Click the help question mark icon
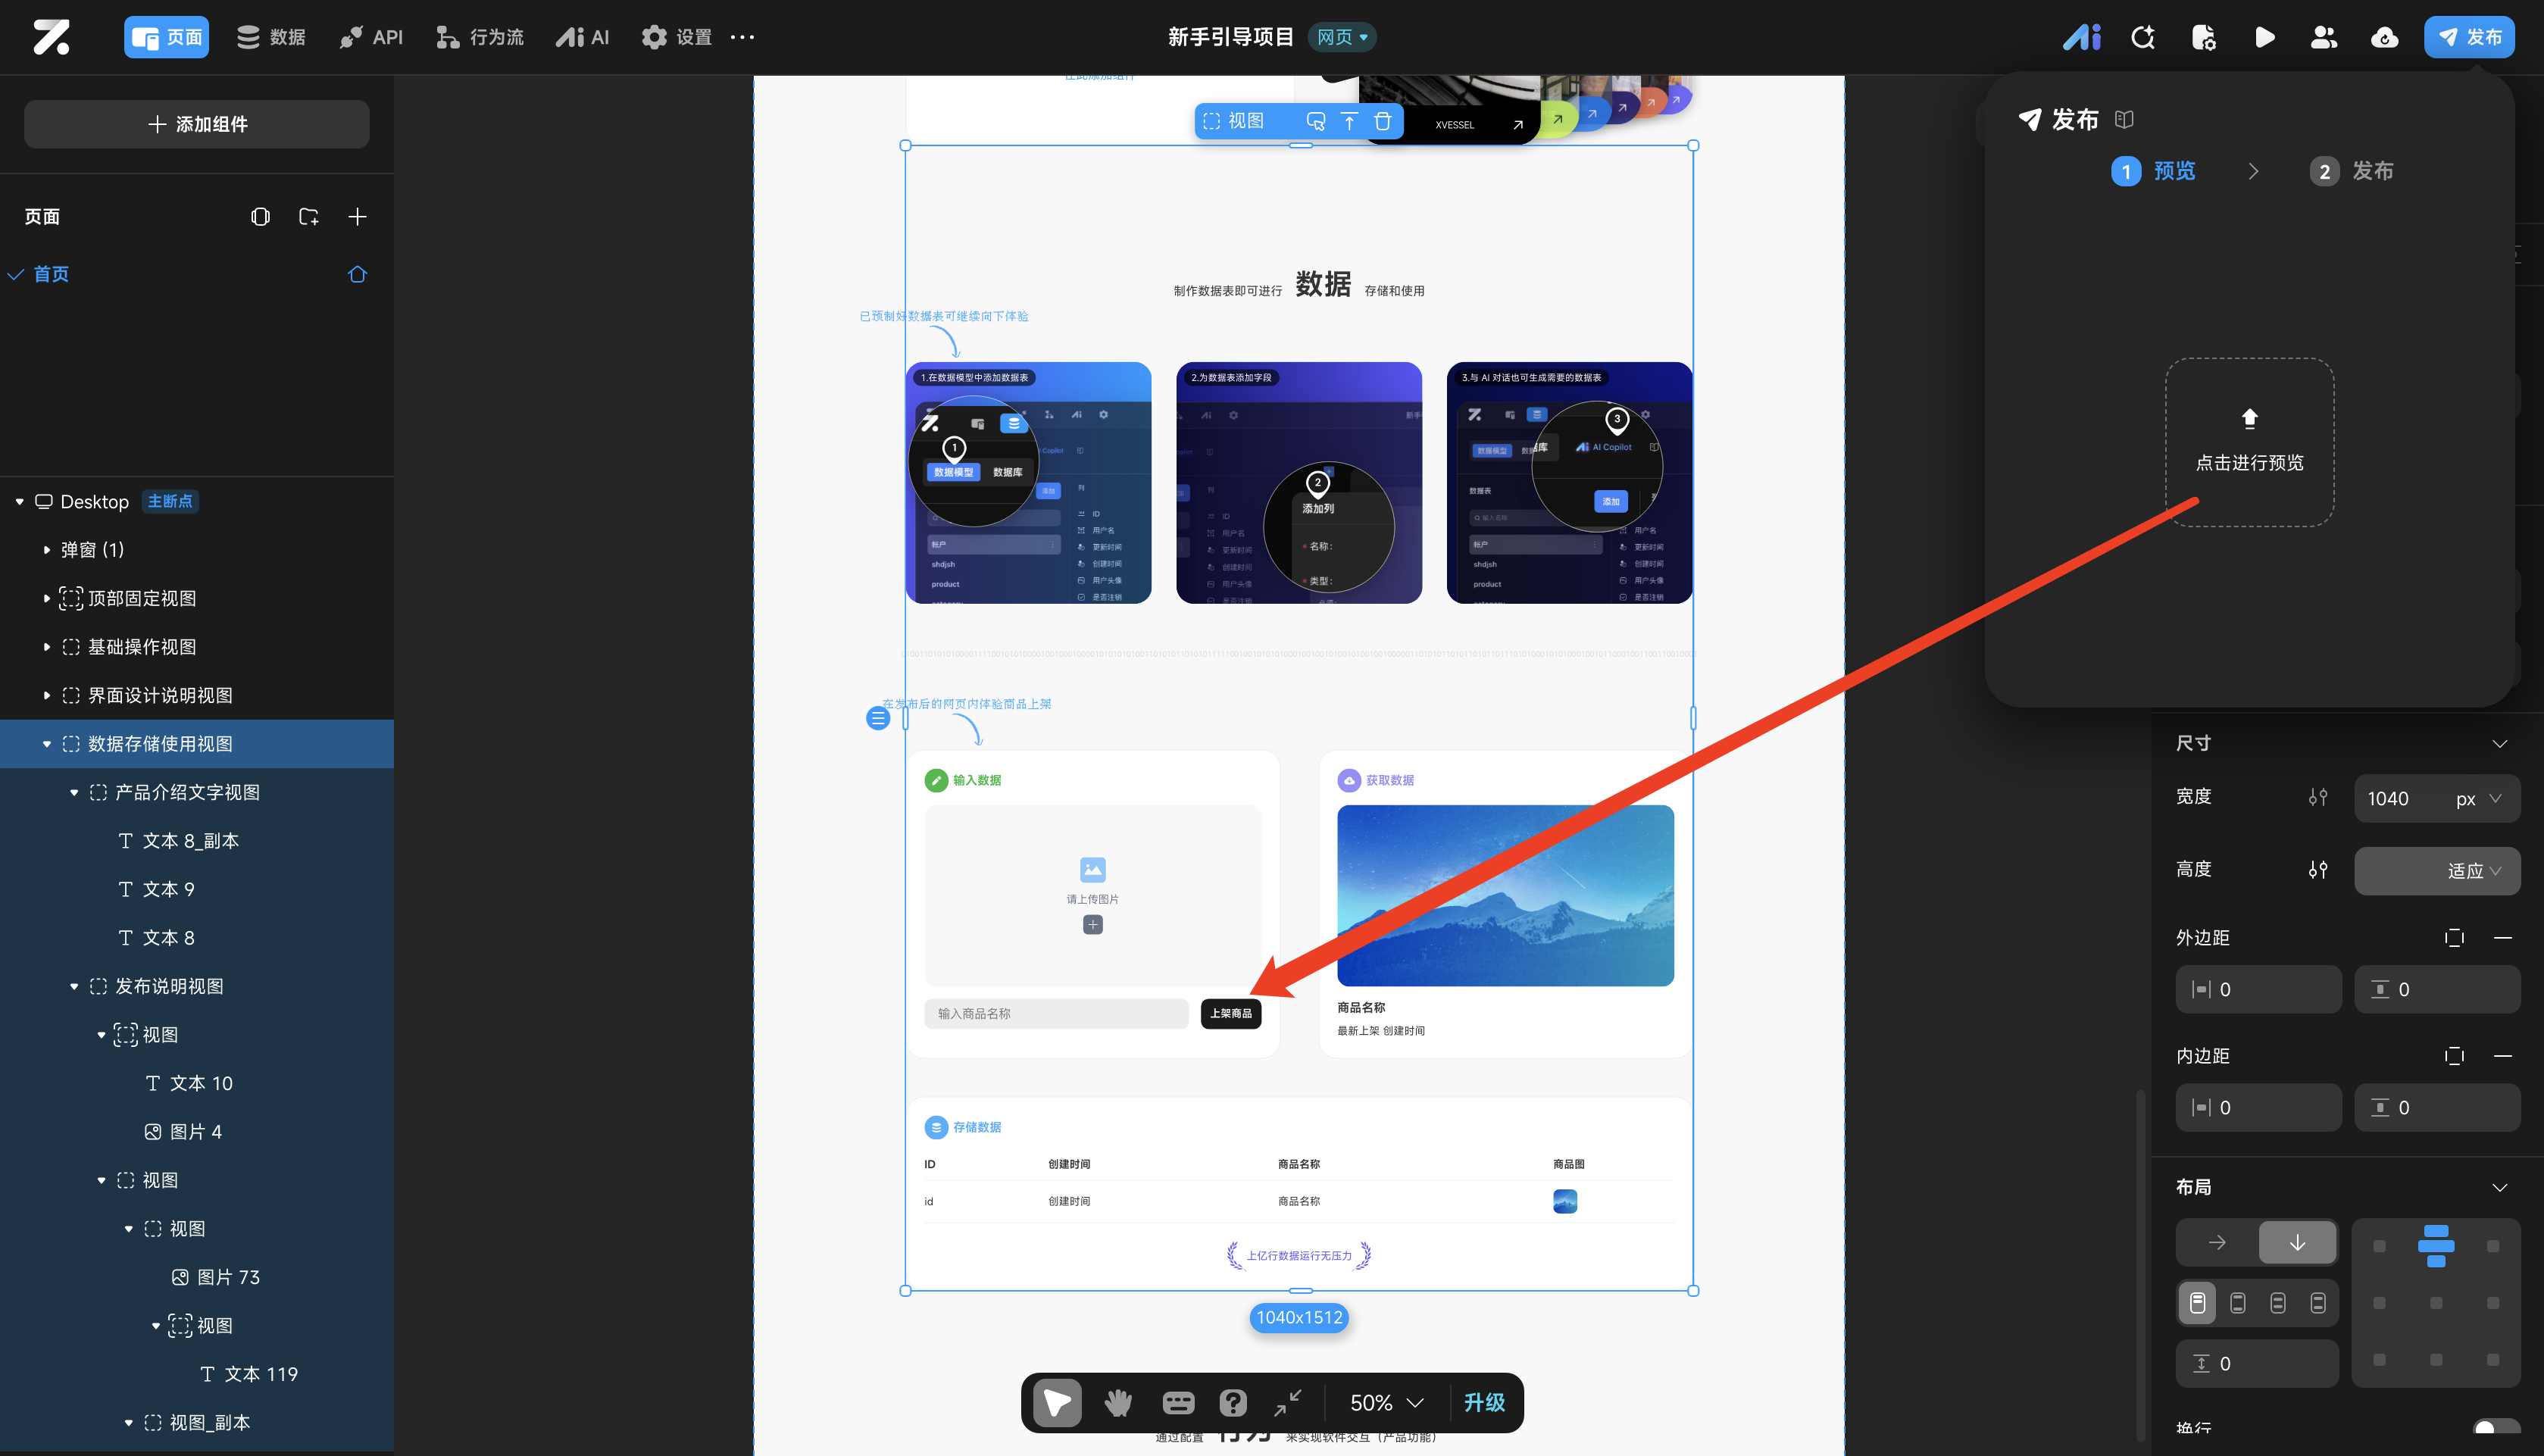Image resolution: width=2544 pixels, height=1456 pixels. click(x=1232, y=1403)
